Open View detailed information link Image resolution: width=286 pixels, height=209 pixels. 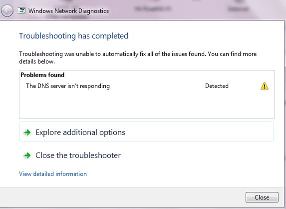coord(53,174)
